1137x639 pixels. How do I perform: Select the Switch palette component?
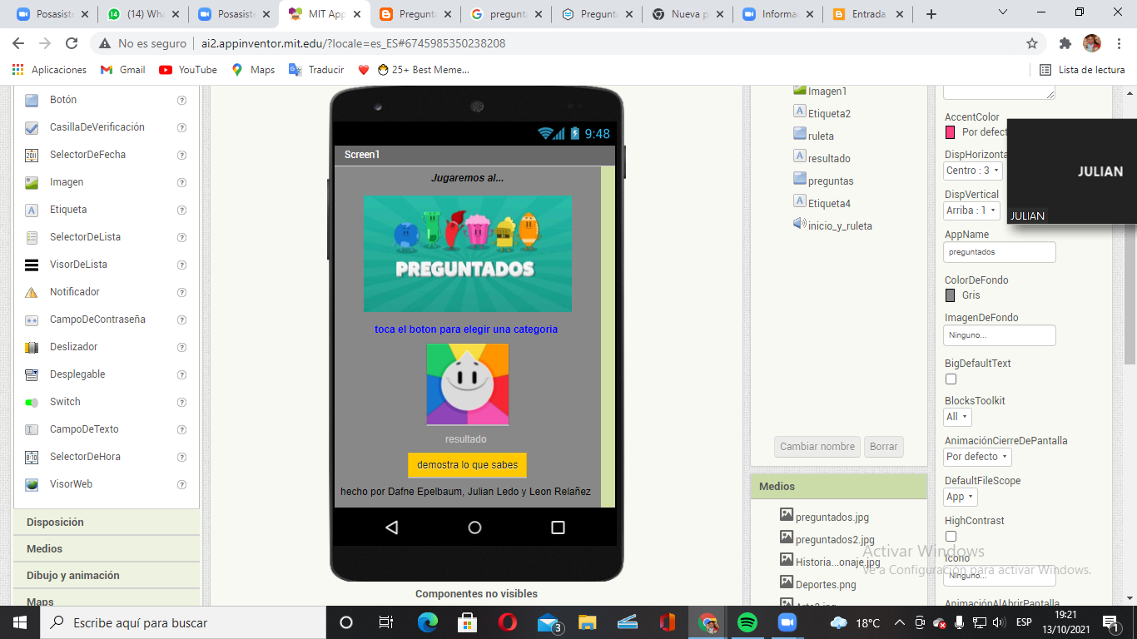point(65,402)
